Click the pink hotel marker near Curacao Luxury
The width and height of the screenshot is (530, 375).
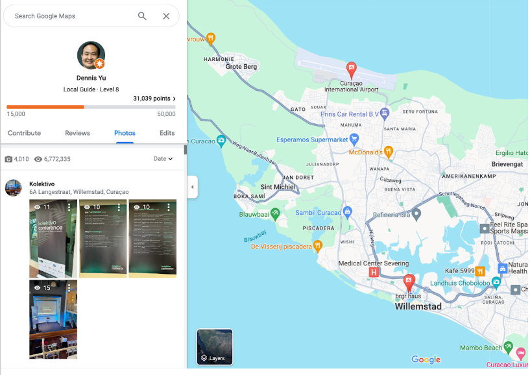point(521,355)
